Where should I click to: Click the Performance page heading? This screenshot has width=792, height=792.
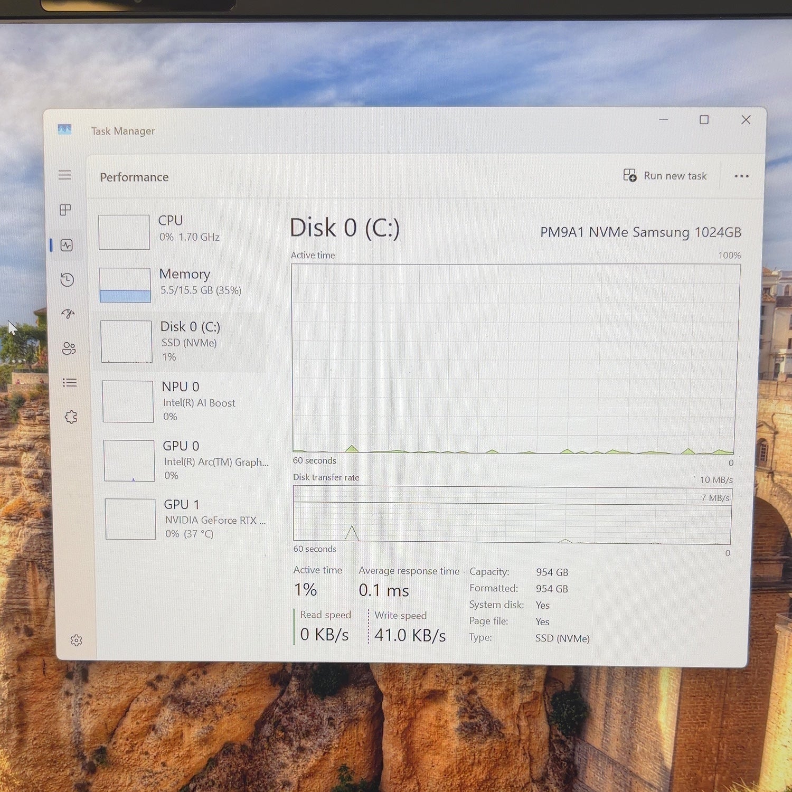(134, 177)
